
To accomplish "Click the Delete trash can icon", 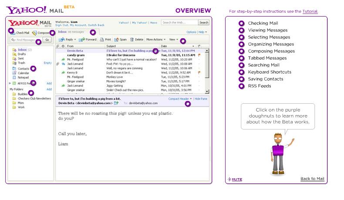I will point(132,40).
